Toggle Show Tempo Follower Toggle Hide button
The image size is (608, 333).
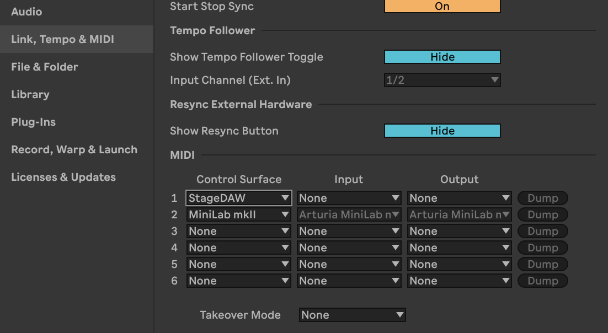(x=442, y=57)
